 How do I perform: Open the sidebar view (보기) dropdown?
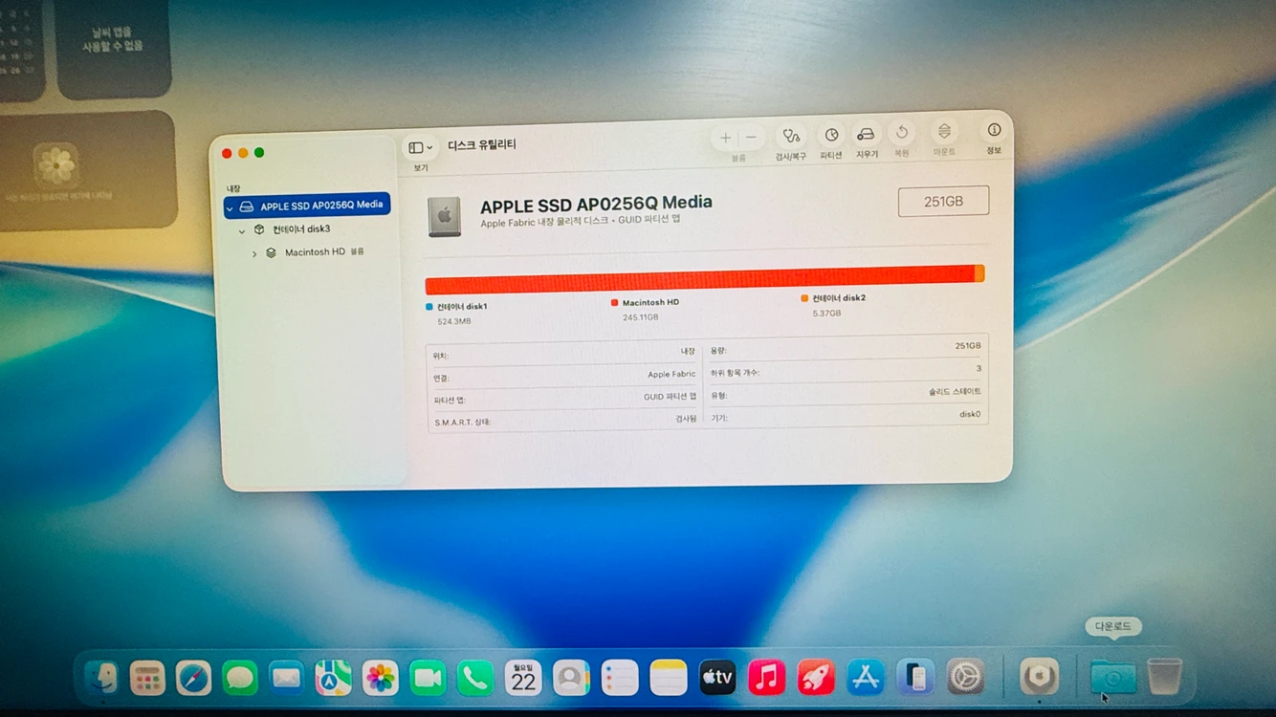pos(420,148)
